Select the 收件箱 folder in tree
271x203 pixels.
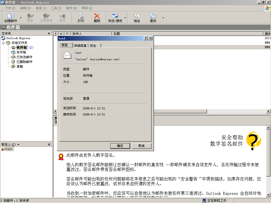coord(22,48)
